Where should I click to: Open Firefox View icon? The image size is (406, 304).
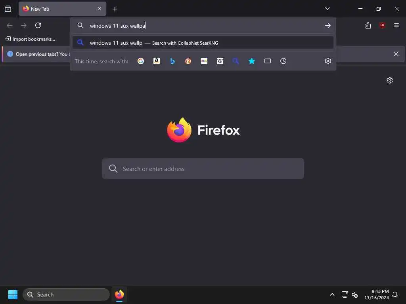point(8,9)
